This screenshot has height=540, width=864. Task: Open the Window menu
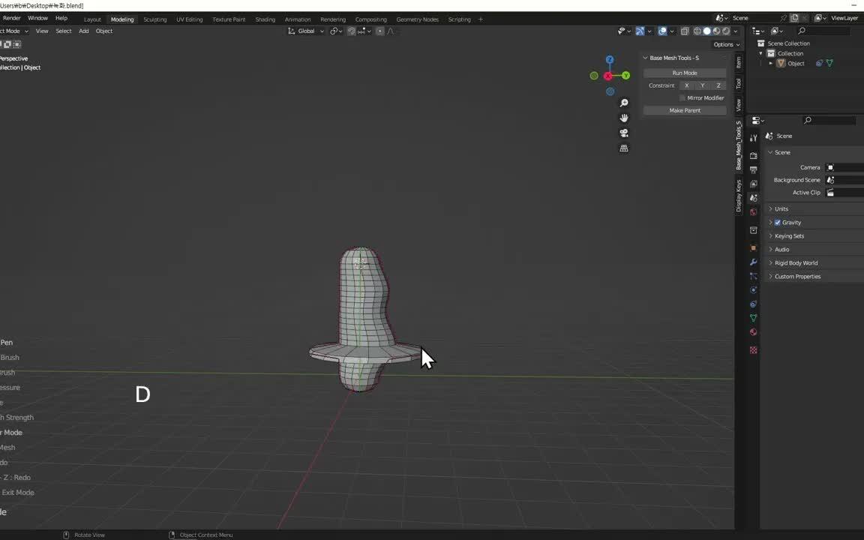(37, 18)
